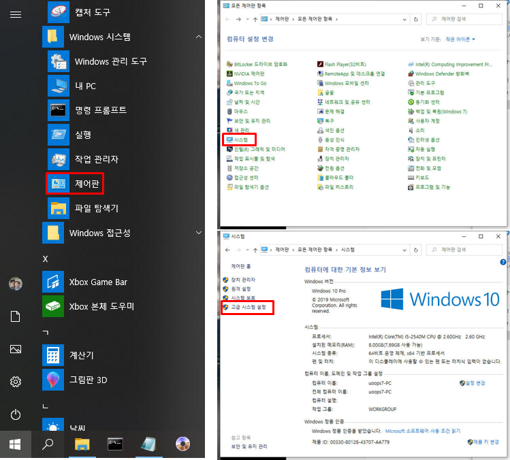Image resolution: width=510 pixels, height=460 pixels.
Task: Launch 파일 탐색기 from Start menu list
Action: pyautogui.click(x=83, y=208)
